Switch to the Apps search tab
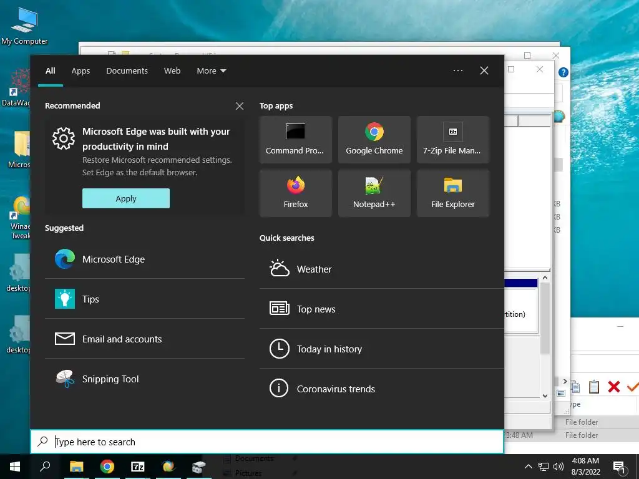Viewport: 639px width, 479px height. [80, 71]
